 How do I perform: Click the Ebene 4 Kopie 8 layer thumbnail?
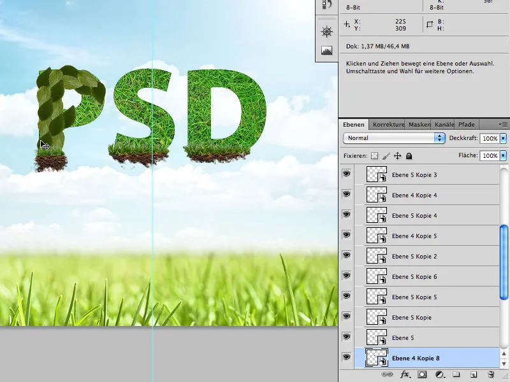pyautogui.click(x=377, y=358)
